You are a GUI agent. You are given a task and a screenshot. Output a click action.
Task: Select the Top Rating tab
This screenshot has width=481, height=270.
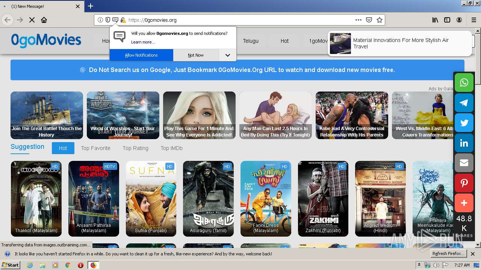click(x=135, y=148)
